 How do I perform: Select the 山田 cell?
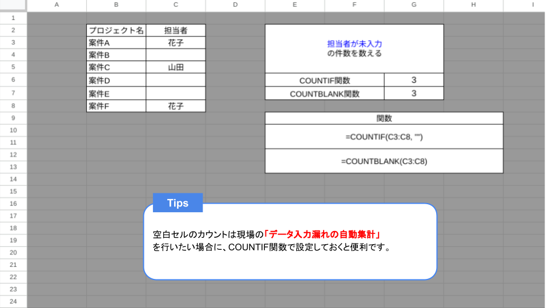[176, 67]
